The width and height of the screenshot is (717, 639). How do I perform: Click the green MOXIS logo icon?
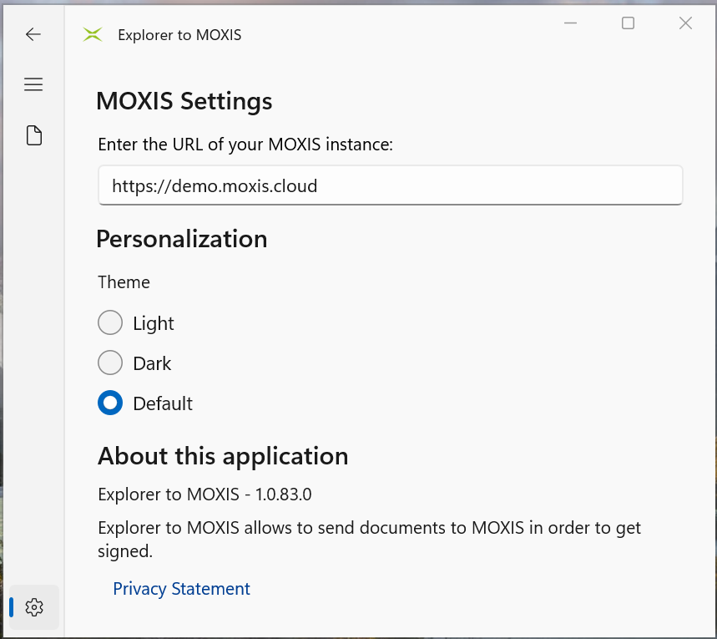pyautogui.click(x=93, y=34)
